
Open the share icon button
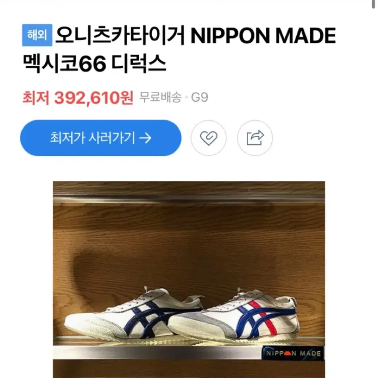[x=255, y=138]
